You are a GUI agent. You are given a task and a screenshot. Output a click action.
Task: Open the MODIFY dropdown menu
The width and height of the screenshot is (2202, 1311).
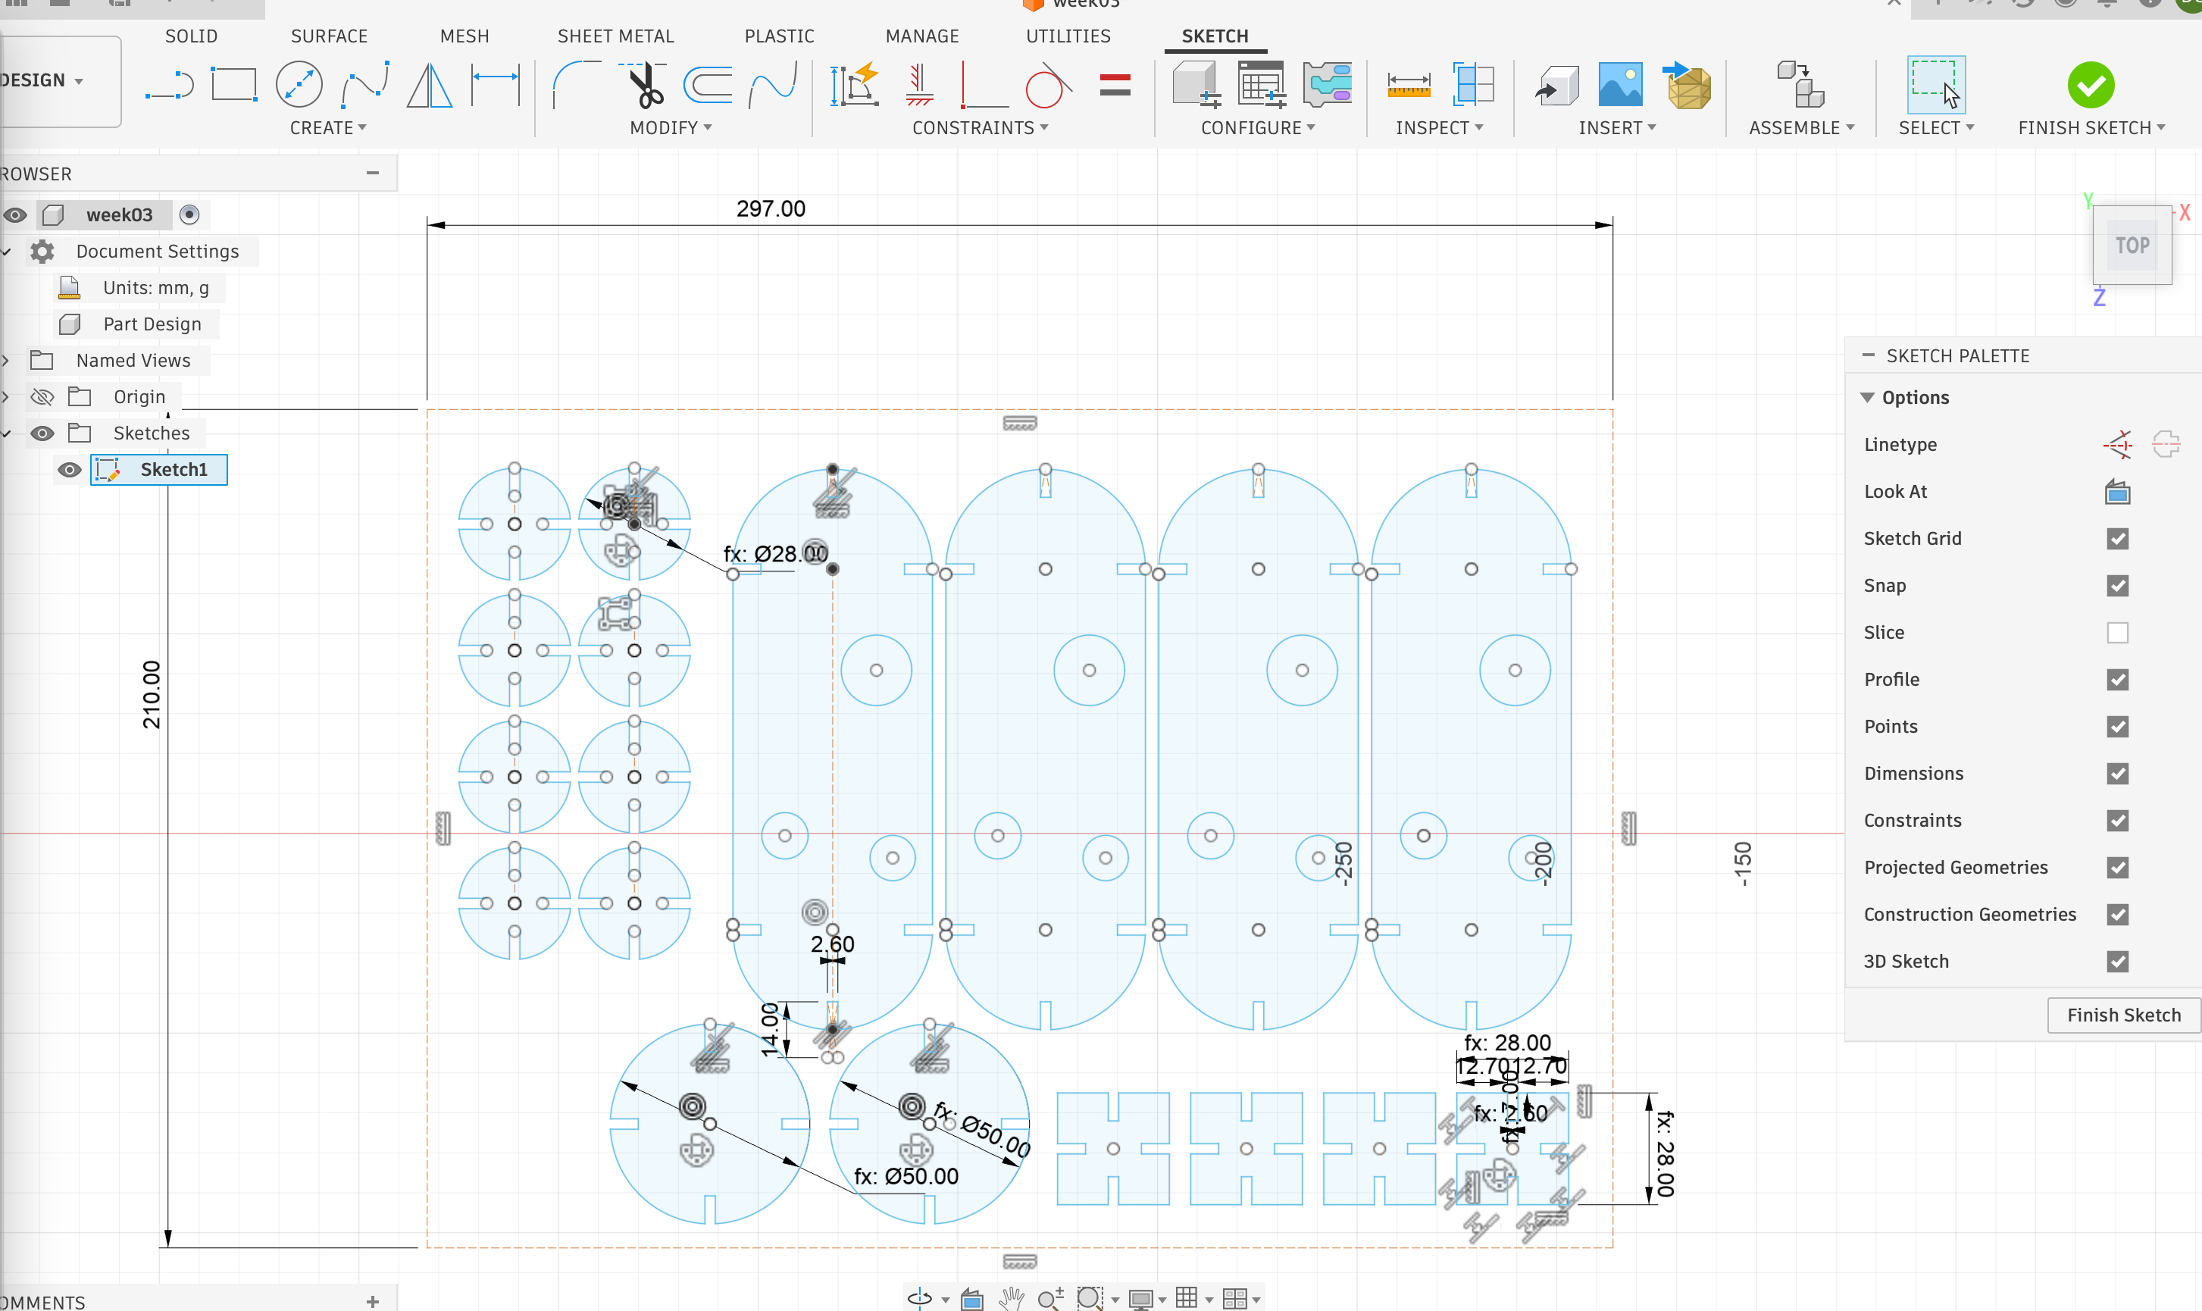[671, 128]
